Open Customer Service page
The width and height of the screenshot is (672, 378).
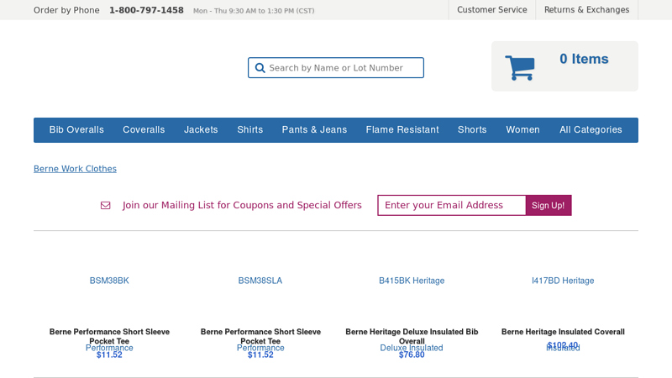click(492, 10)
